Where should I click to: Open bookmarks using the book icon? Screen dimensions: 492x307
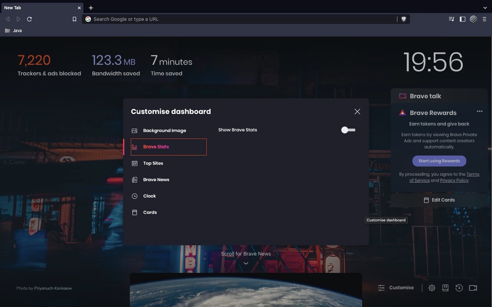(x=445, y=287)
